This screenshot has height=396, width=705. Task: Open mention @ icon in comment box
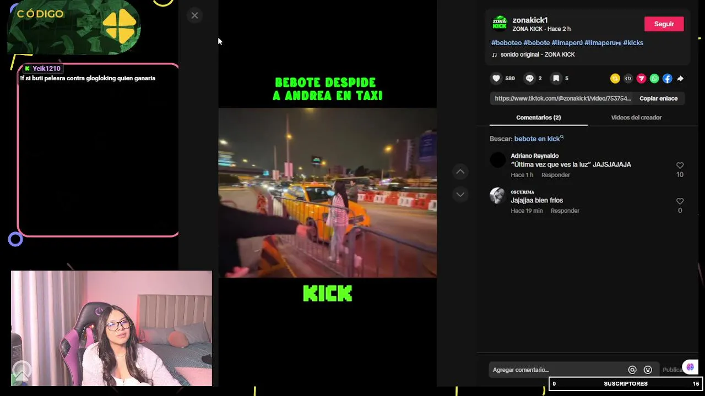click(632, 370)
